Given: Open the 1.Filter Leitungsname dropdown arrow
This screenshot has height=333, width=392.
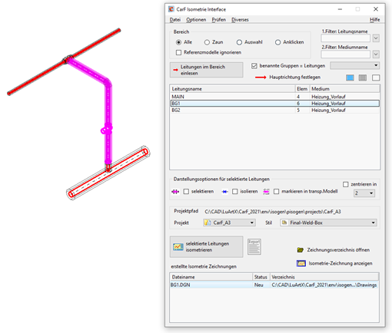Looking at the screenshot, I should click(376, 38).
